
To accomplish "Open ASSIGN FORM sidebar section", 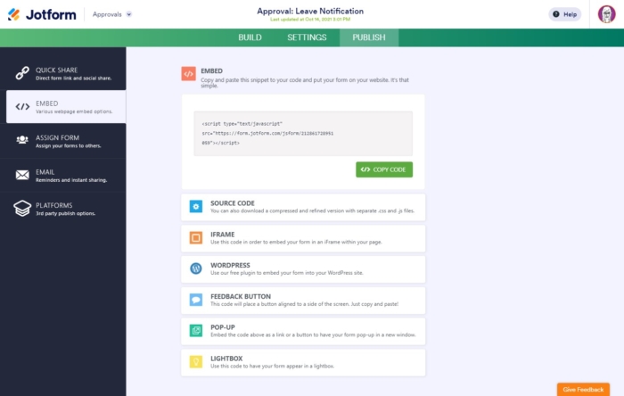I will (x=63, y=141).
